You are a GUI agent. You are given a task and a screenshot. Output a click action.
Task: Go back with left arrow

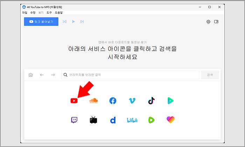pos(42,75)
